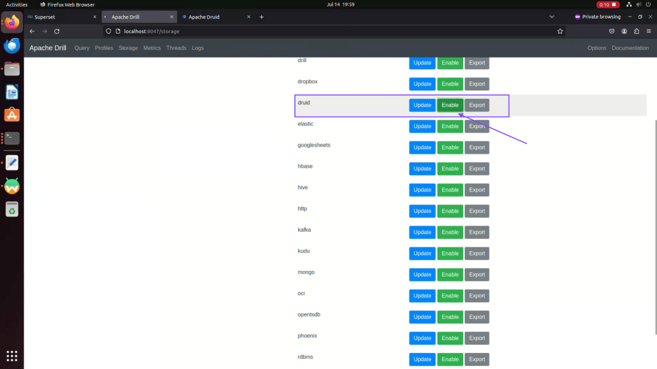Screen dimensions: 657x369
Task: Open the Query page in Drill navbar
Action: pyautogui.click(x=81, y=48)
